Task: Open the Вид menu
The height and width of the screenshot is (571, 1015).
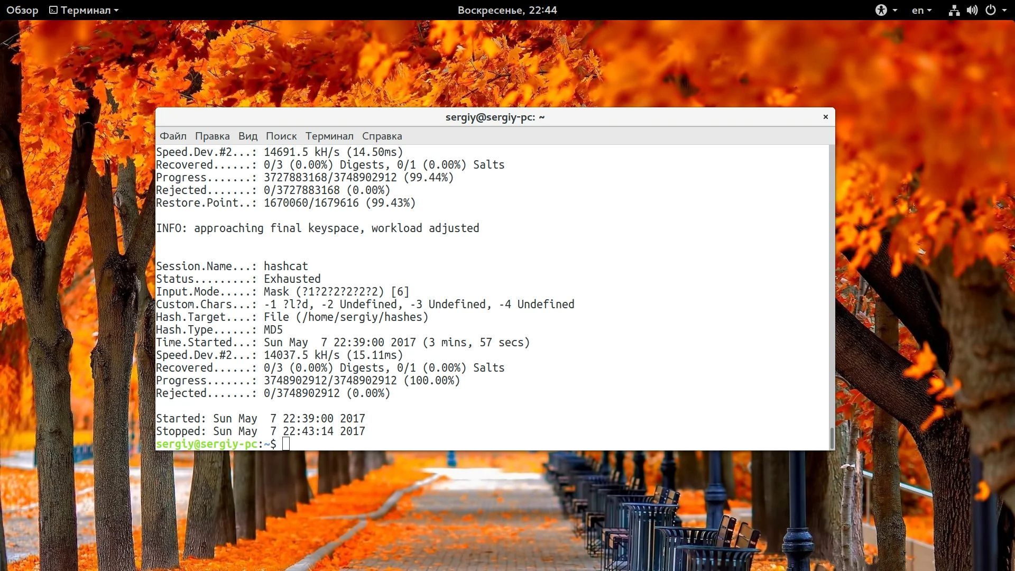Action: tap(247, 136)
